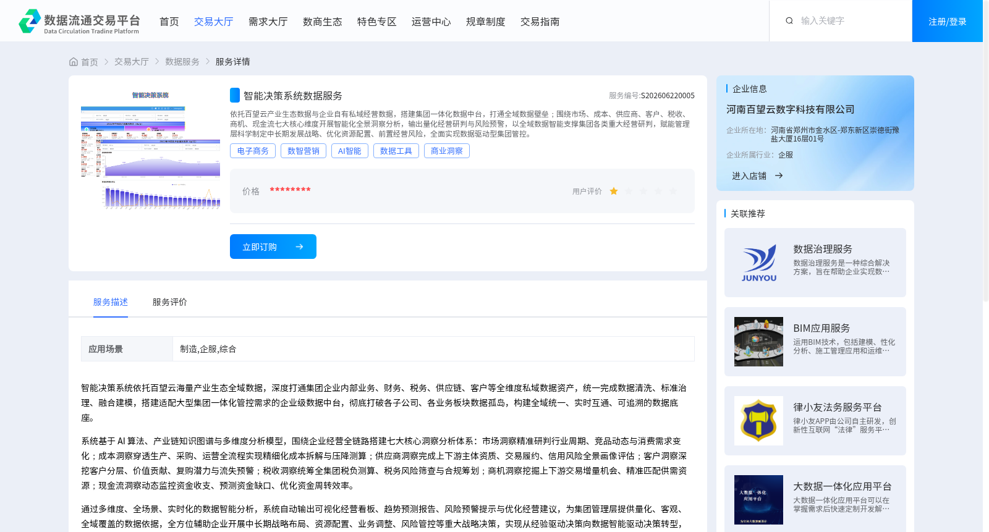Go to 数据服务 breadcrumb link
Screen dimensions: 989x532
[x=182, y=62]
